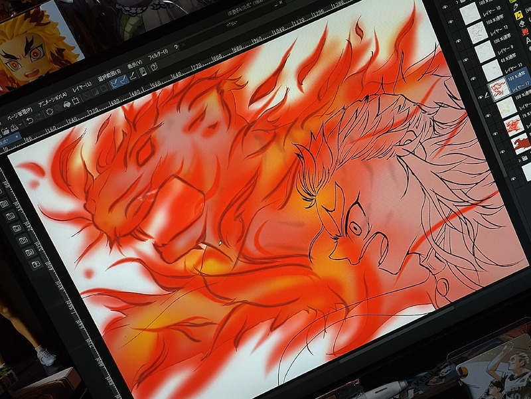
Task: Toggle the Snap to Special Ruler button
Action: coord(123,79)
